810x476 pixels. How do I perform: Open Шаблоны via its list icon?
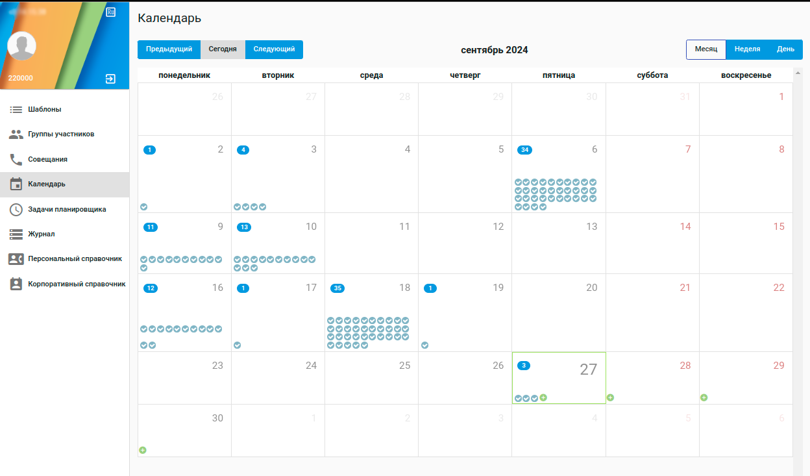tap(16, 110)
